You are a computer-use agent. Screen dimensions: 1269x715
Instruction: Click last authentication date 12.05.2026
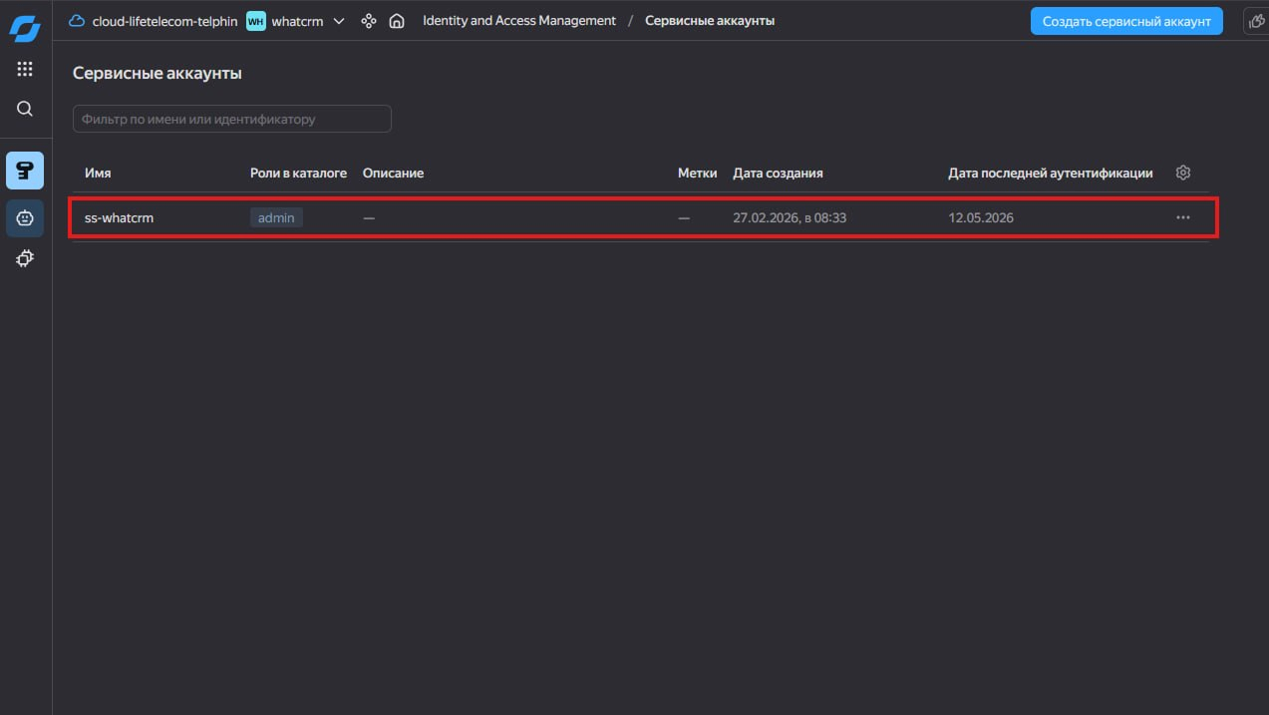pos(981,217)
